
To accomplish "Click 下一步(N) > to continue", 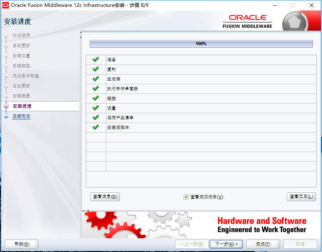I will [226, 244].
